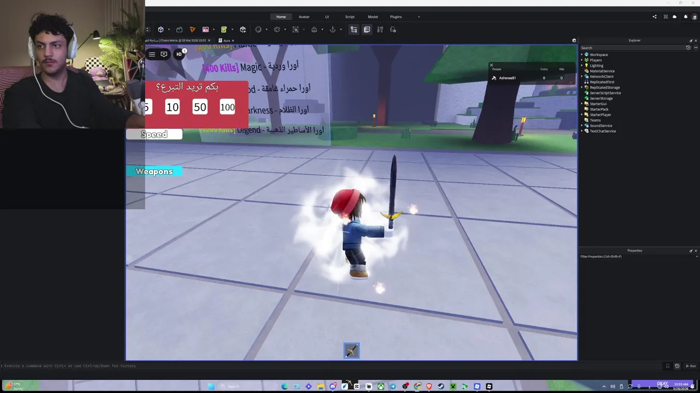This screenshot has width=700, height=393.
Task: Switch to the Plugins ribbon tab
Action: pos(396,17)
